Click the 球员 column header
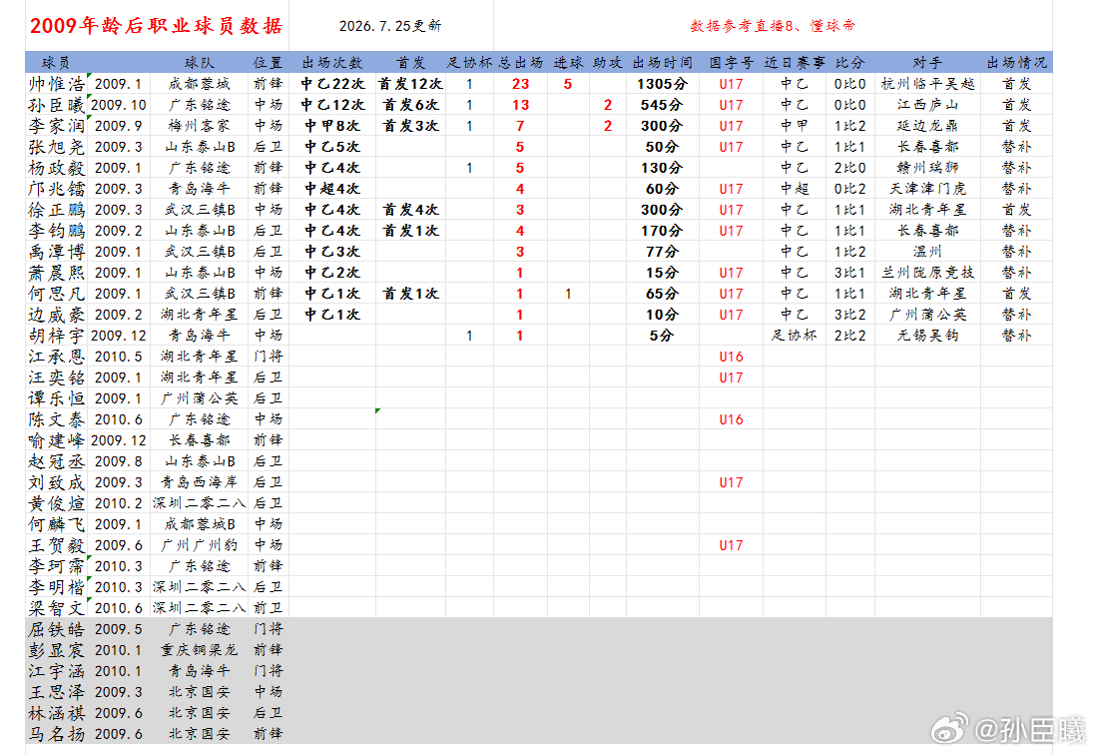The width and height of the screenshot is (1096, 755). pos(56,63)
